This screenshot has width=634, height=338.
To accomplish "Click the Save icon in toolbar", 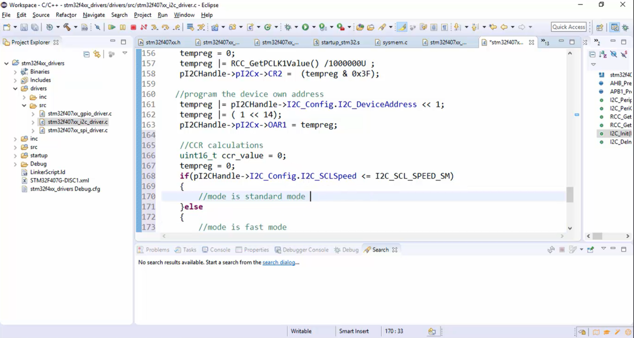I will [x=24, y=27].
